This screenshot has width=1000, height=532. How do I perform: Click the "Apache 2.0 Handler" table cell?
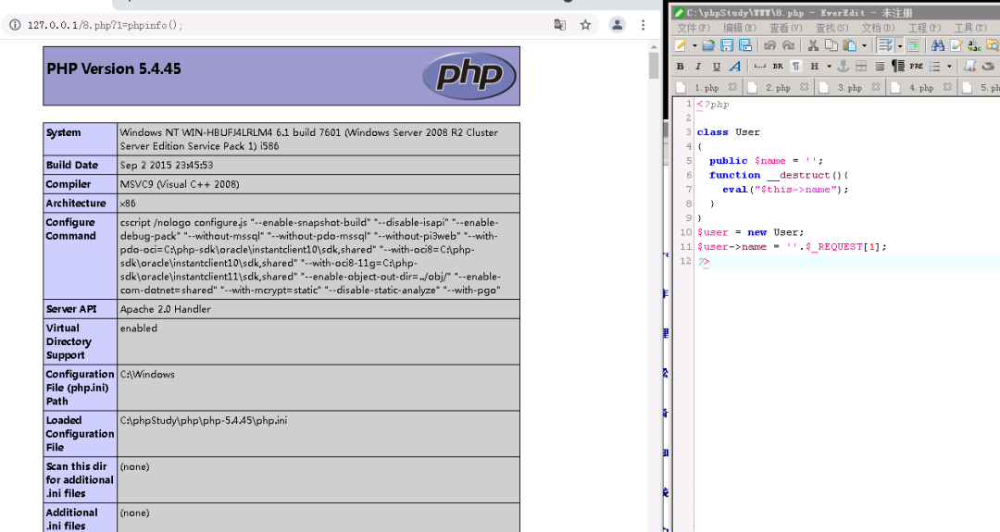[x=319, y=309]
